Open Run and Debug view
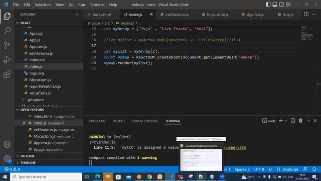Screen dimensions: 321x181 tap(7, 60)
